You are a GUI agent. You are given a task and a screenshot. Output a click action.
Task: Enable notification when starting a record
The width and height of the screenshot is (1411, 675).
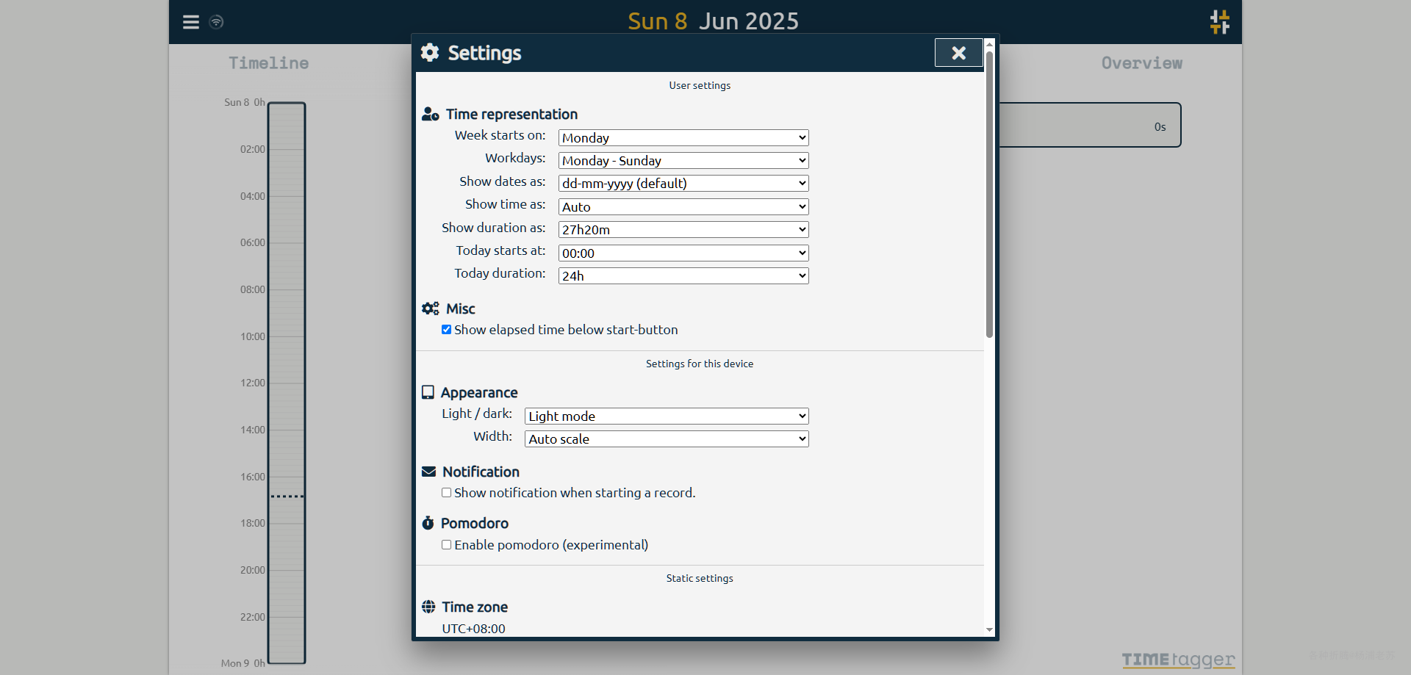tap(446, 493)
